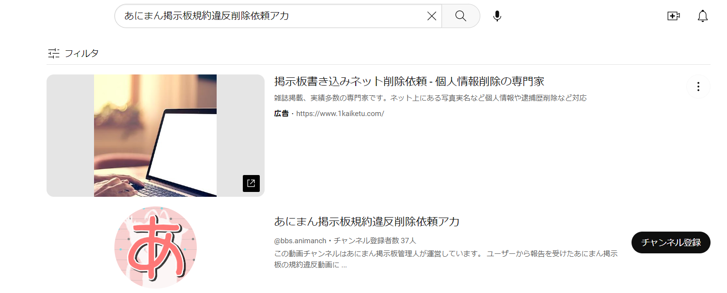The height and width of the screenshot is (293, 727).
Task: Start voice search with the microphone icon
Action: [497, 16]
